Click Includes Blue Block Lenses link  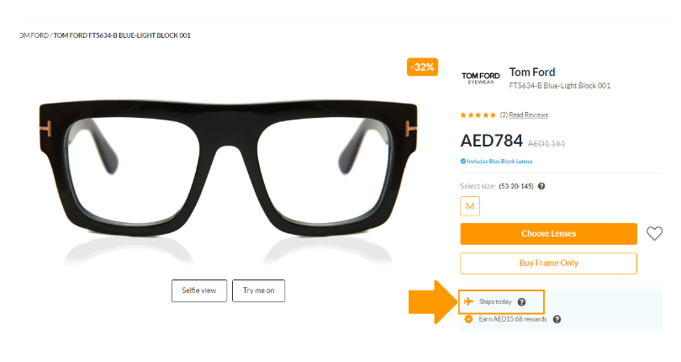(x=499, y=161)
